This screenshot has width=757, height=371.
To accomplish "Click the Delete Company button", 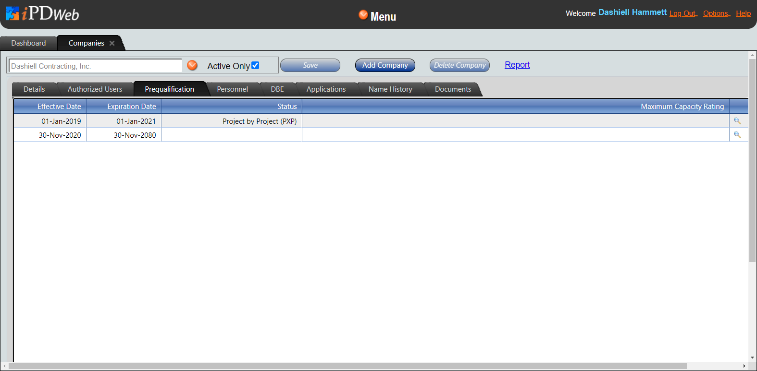I will point(459,65).
